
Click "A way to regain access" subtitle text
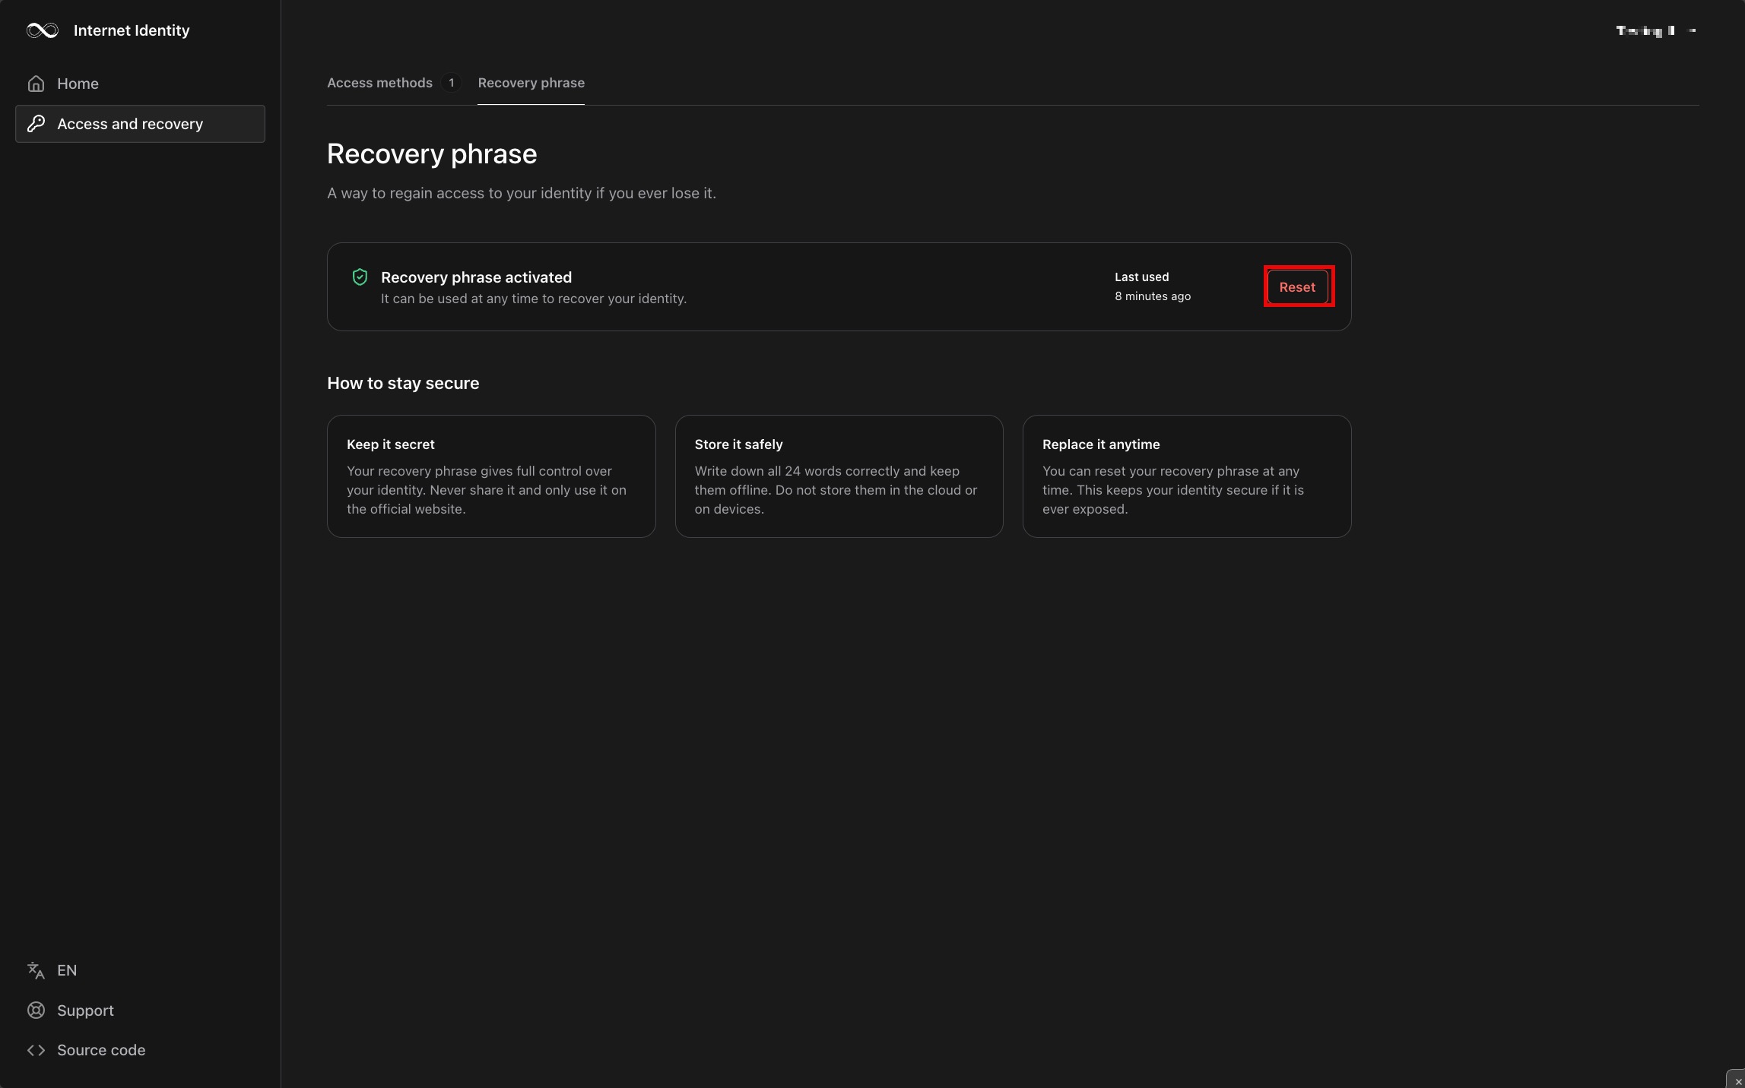click(x=522, y=193)
